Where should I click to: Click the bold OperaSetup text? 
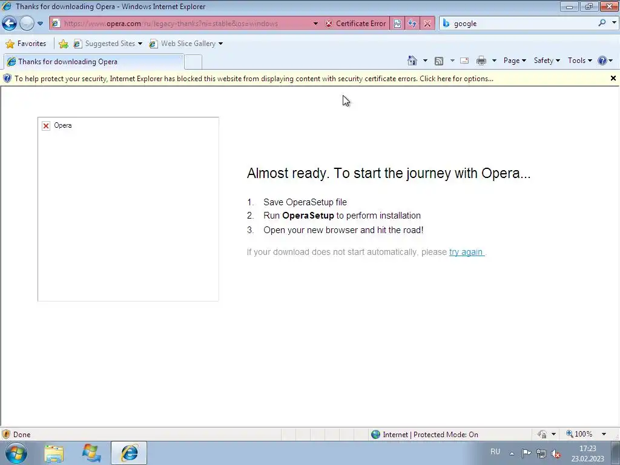308,216
